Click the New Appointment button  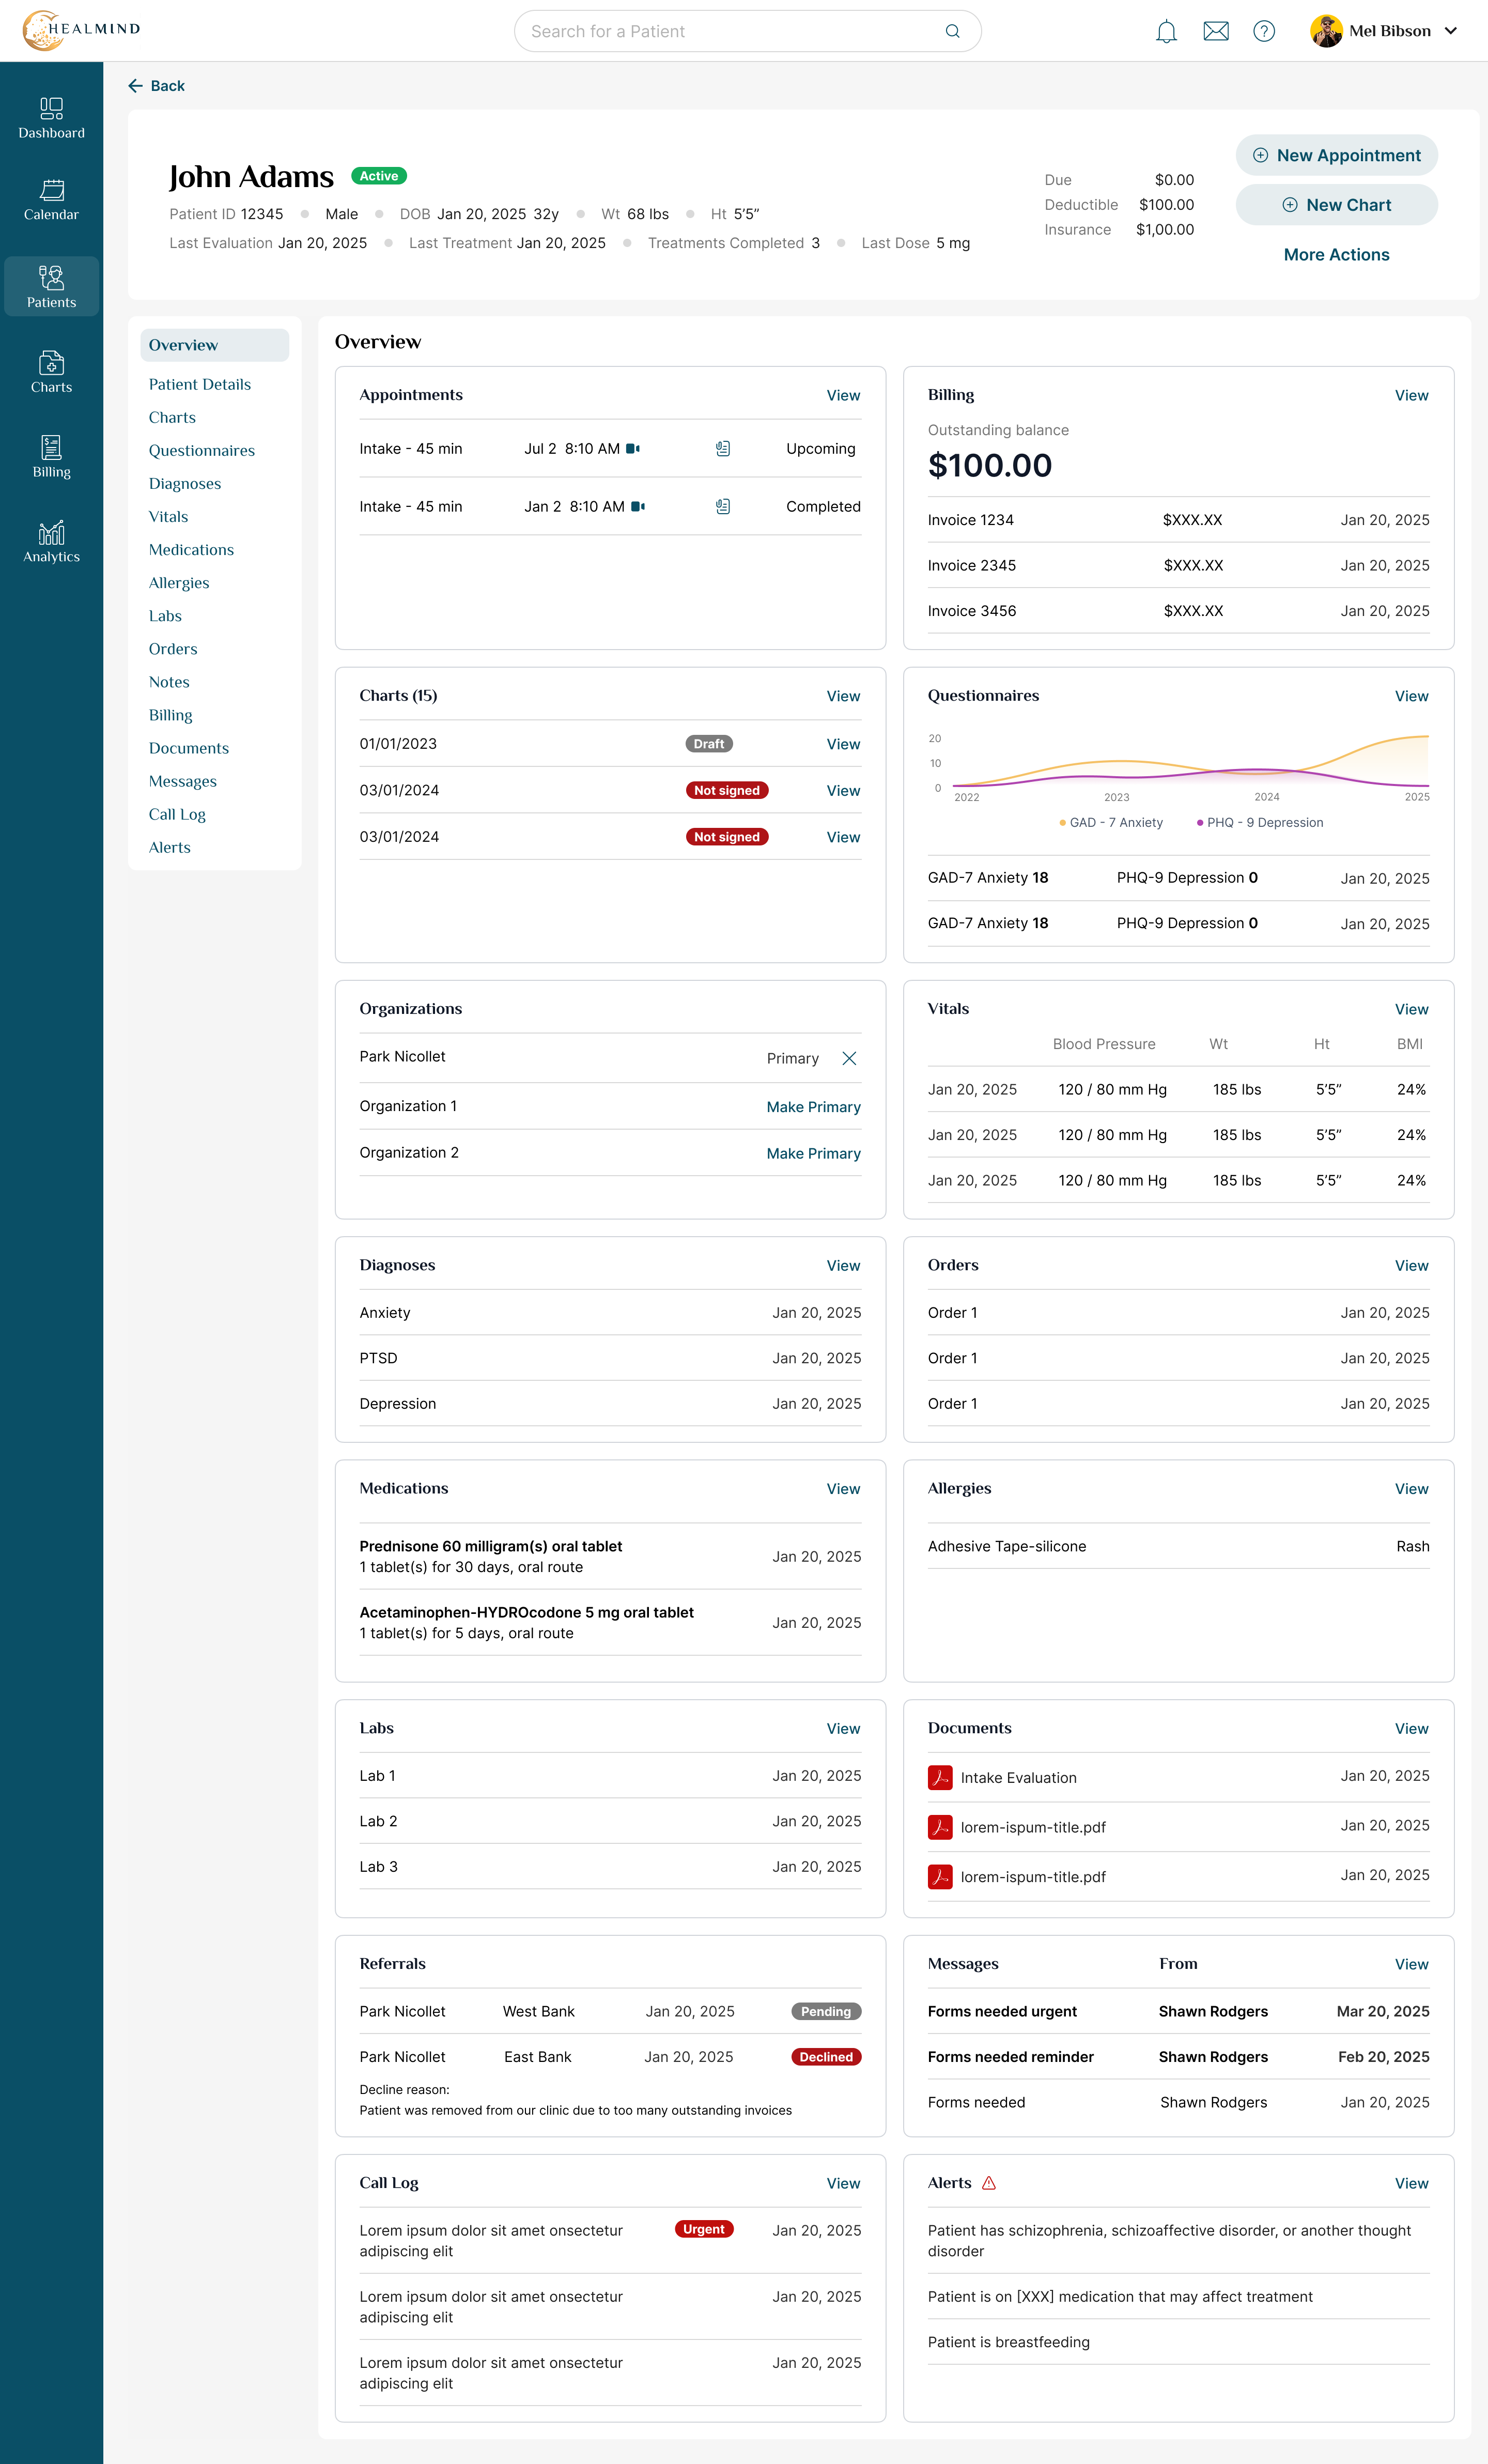1336,155
